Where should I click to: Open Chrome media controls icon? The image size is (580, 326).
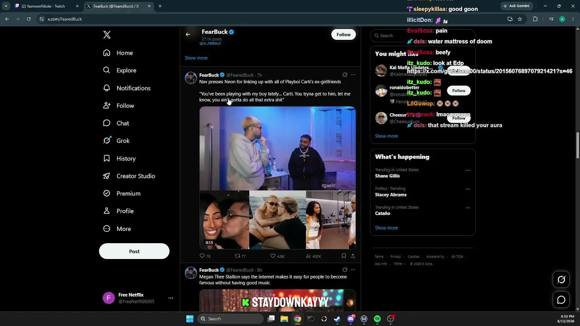point(551,19)
